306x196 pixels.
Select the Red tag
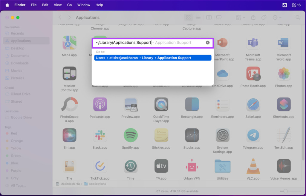click(x=26, y=133)
